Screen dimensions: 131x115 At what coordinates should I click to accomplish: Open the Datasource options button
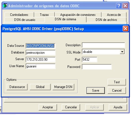pyautogui.click(x=17, y=87)
